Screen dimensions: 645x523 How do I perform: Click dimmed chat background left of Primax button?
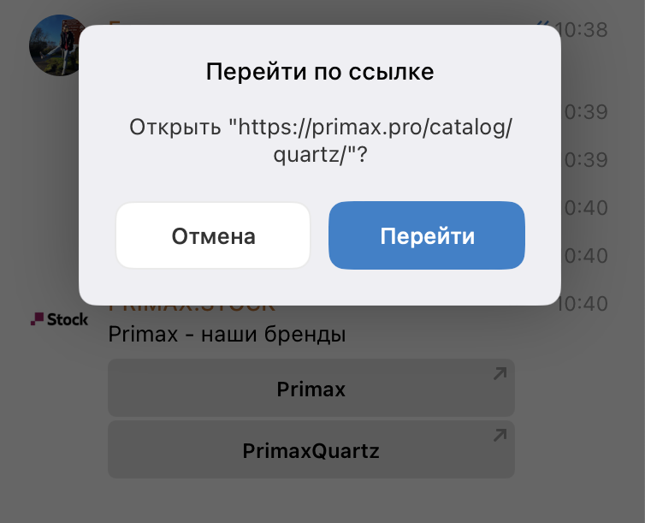tap(54, 388)
